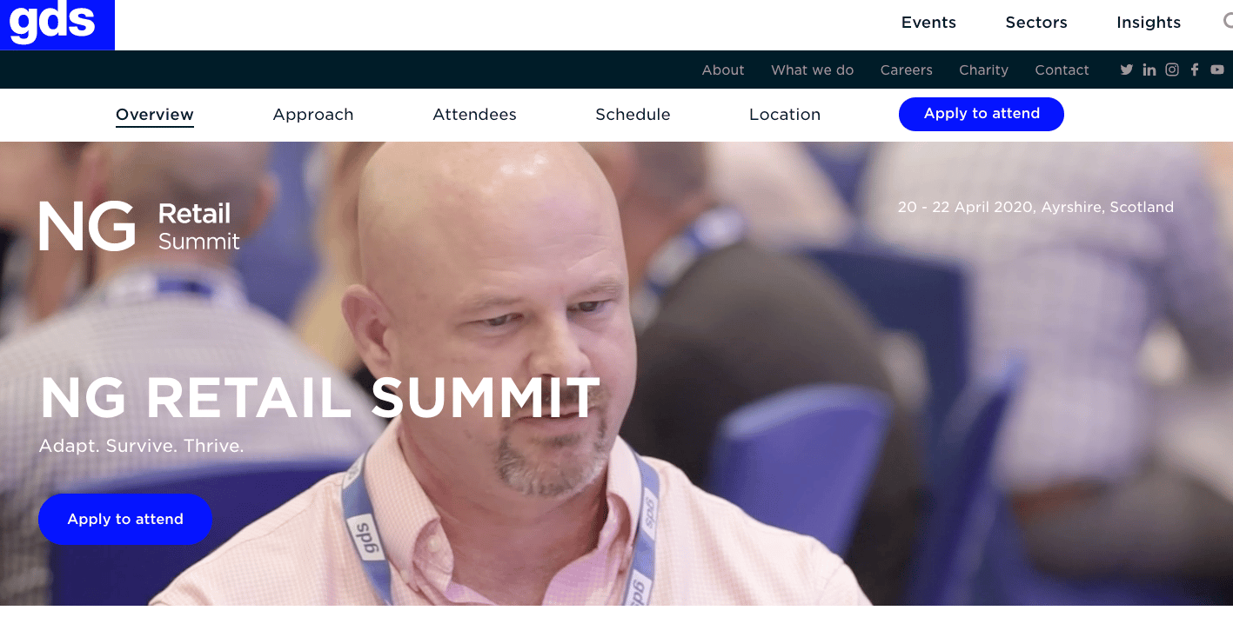1233x637 pixels.
Task: Click the gds logo
Action: 57,24
